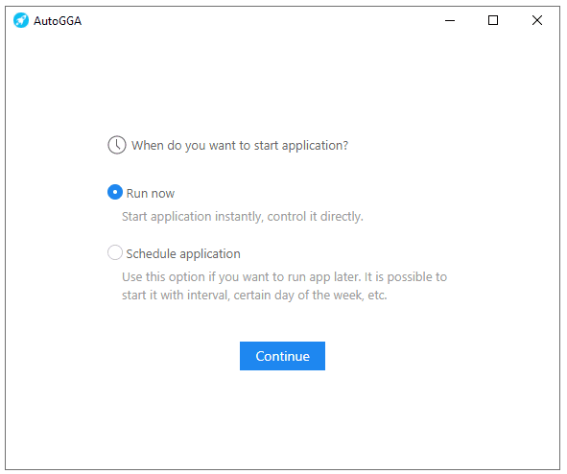Click empty title bar area right of AutoGGA

[253, 20]
